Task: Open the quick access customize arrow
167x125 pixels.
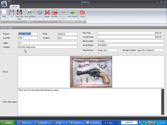Action: coord(13,2)
